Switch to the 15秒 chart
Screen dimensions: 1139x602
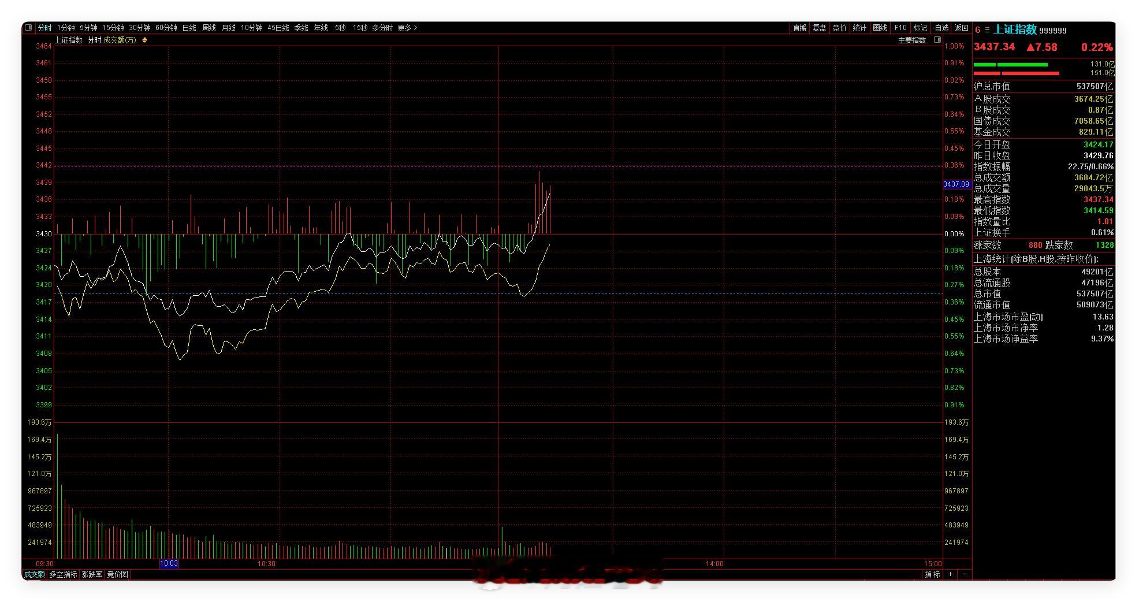pyautogui.click(x=360, y=28)
